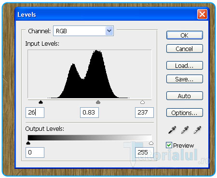Close the Levels dialog window

tap(202, 14)
